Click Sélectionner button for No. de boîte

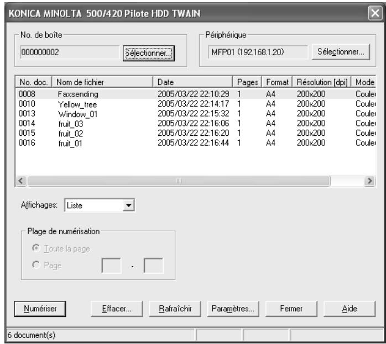[149, 53]
